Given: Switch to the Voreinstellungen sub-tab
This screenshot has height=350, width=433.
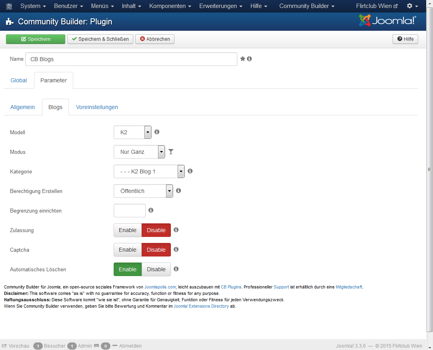Looking at the screenshot, I should (97, 107).
